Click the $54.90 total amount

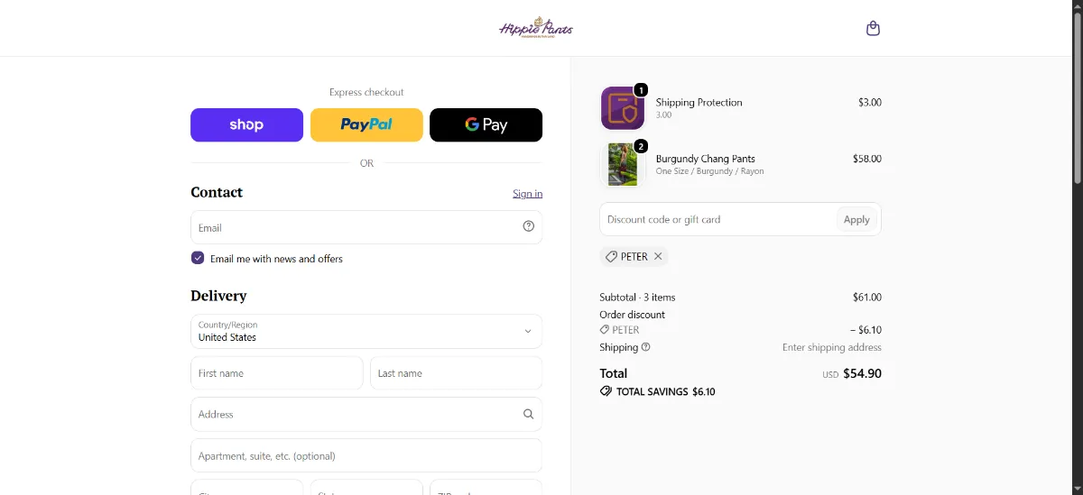point(862,373)
